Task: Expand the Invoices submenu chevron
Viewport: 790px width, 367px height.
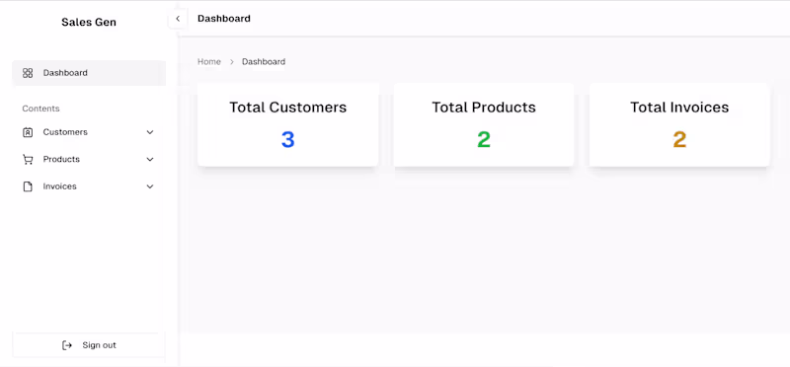Action: tap(150, 186)
